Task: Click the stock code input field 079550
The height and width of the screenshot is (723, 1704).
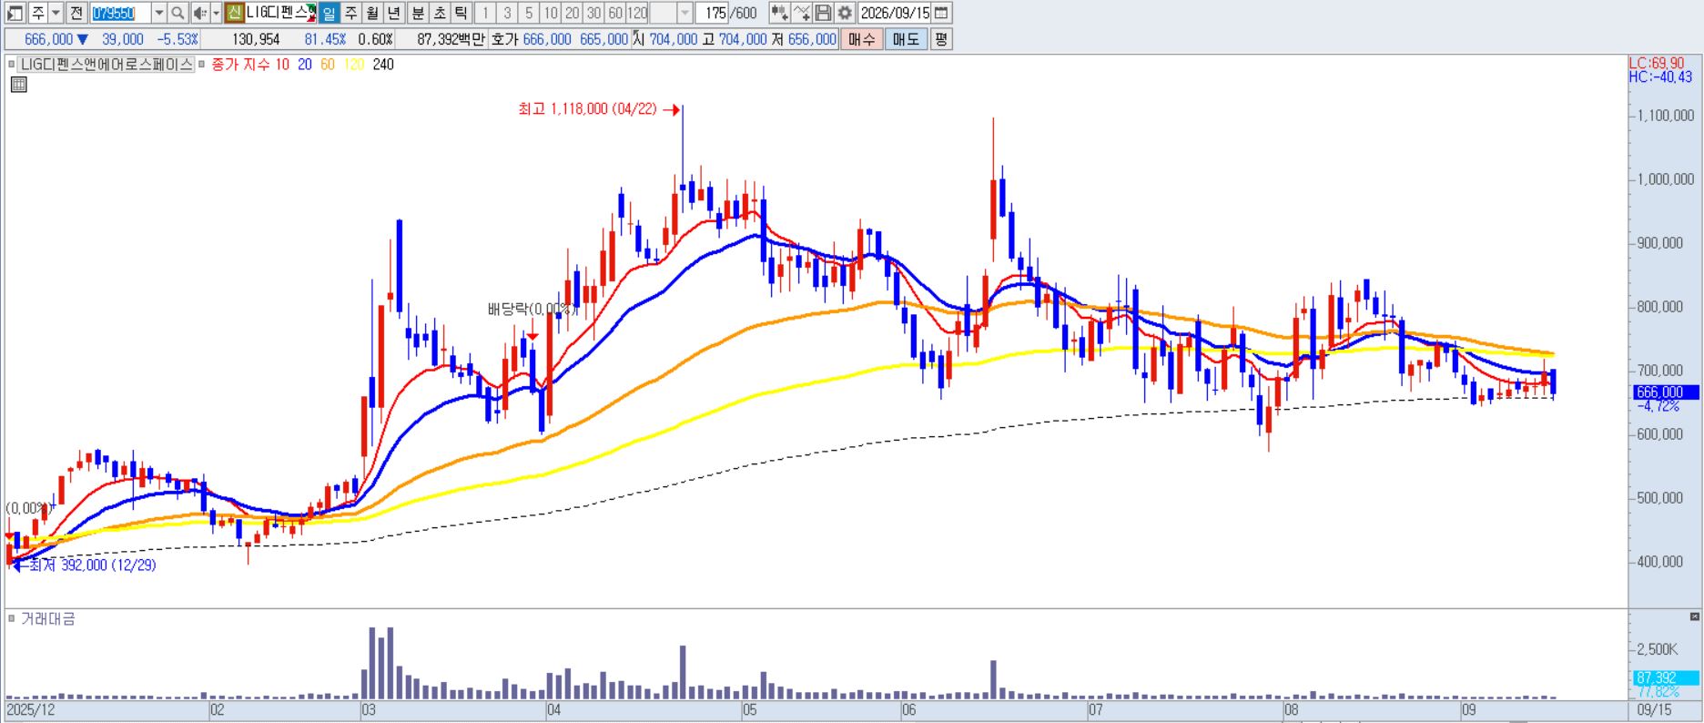Action: pos(120,13)
